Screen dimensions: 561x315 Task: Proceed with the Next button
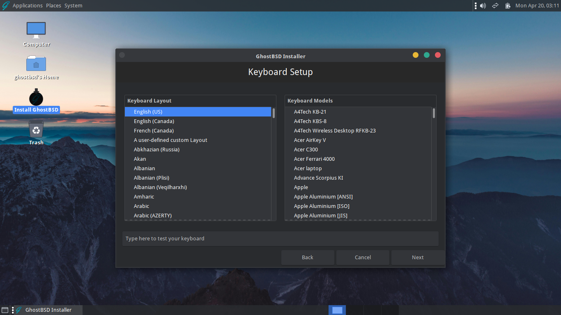pyautogui.click(x=418, y=258)
